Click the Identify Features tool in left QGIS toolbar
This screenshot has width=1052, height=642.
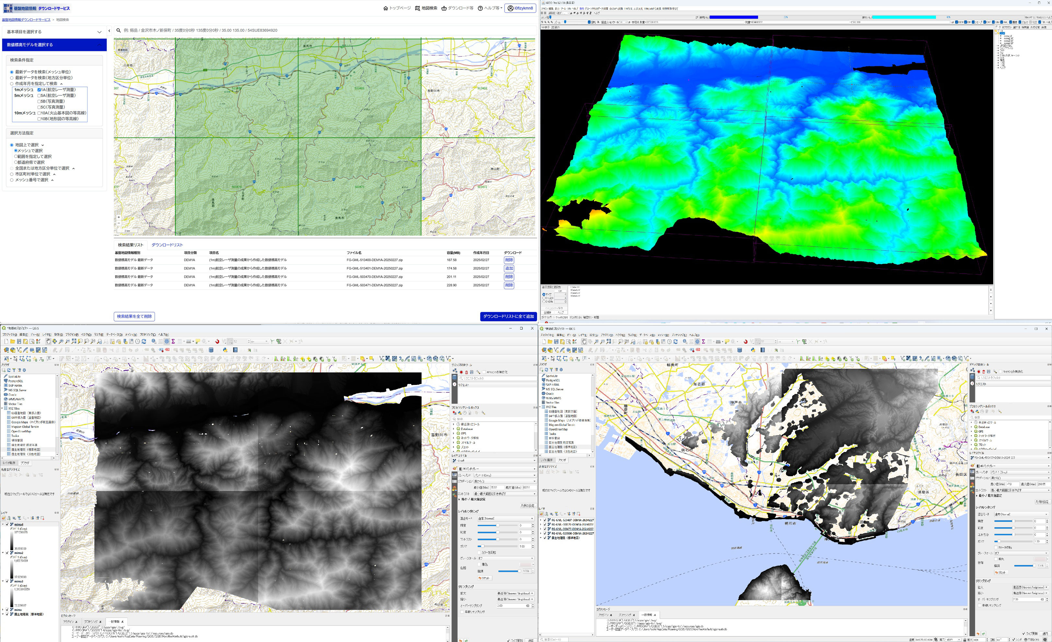[154, 342]
